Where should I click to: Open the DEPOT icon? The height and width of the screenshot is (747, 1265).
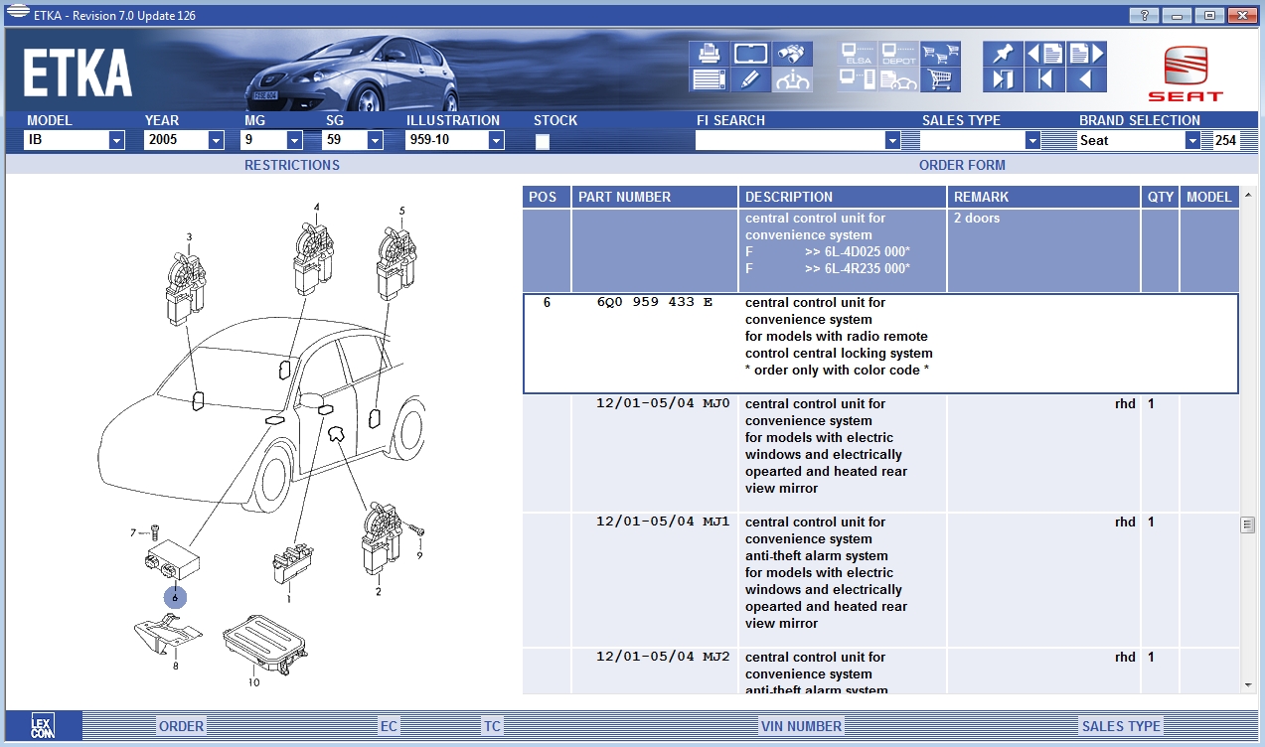[x=898, y=54]
